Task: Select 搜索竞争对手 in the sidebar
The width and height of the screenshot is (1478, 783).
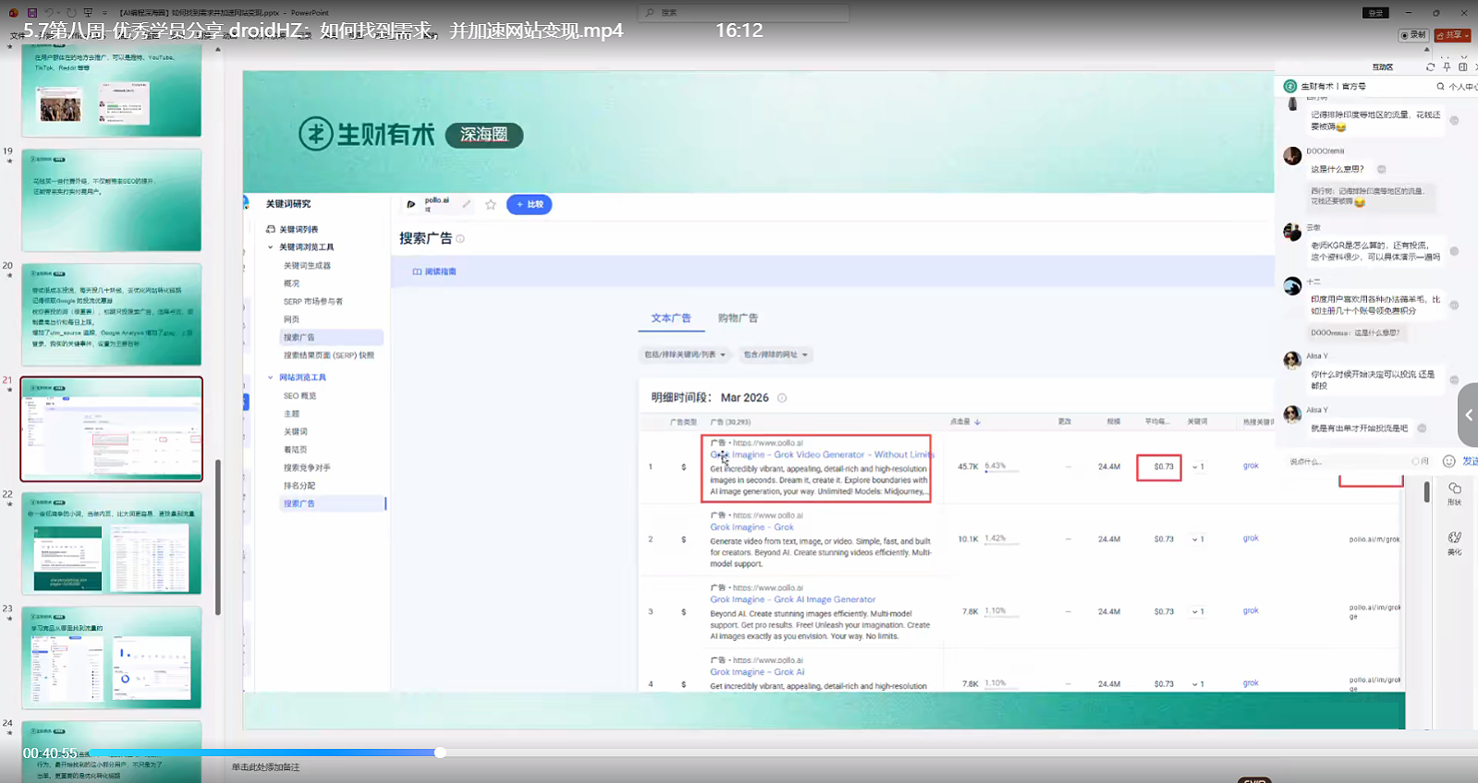Action: click(307, 468)
